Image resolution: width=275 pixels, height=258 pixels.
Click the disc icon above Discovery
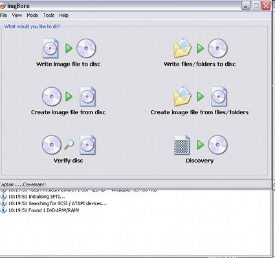(217, 144)
